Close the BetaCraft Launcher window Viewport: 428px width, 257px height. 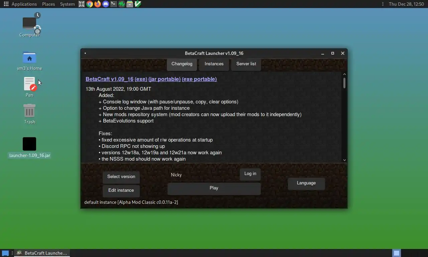click(x=343, y=53)
